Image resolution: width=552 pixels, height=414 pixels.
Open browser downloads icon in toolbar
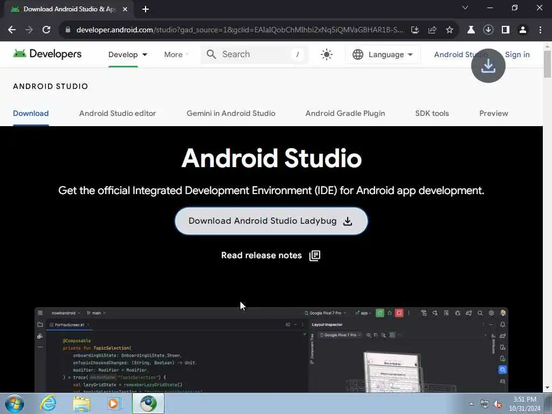coord(488,30)
